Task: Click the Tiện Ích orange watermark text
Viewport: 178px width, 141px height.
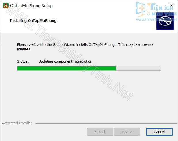Action: (160, 7)
